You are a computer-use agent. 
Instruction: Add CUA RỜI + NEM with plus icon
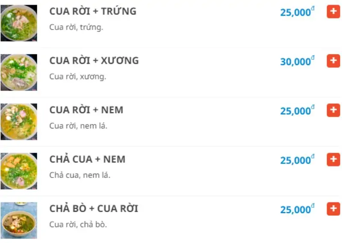[333, 110]
